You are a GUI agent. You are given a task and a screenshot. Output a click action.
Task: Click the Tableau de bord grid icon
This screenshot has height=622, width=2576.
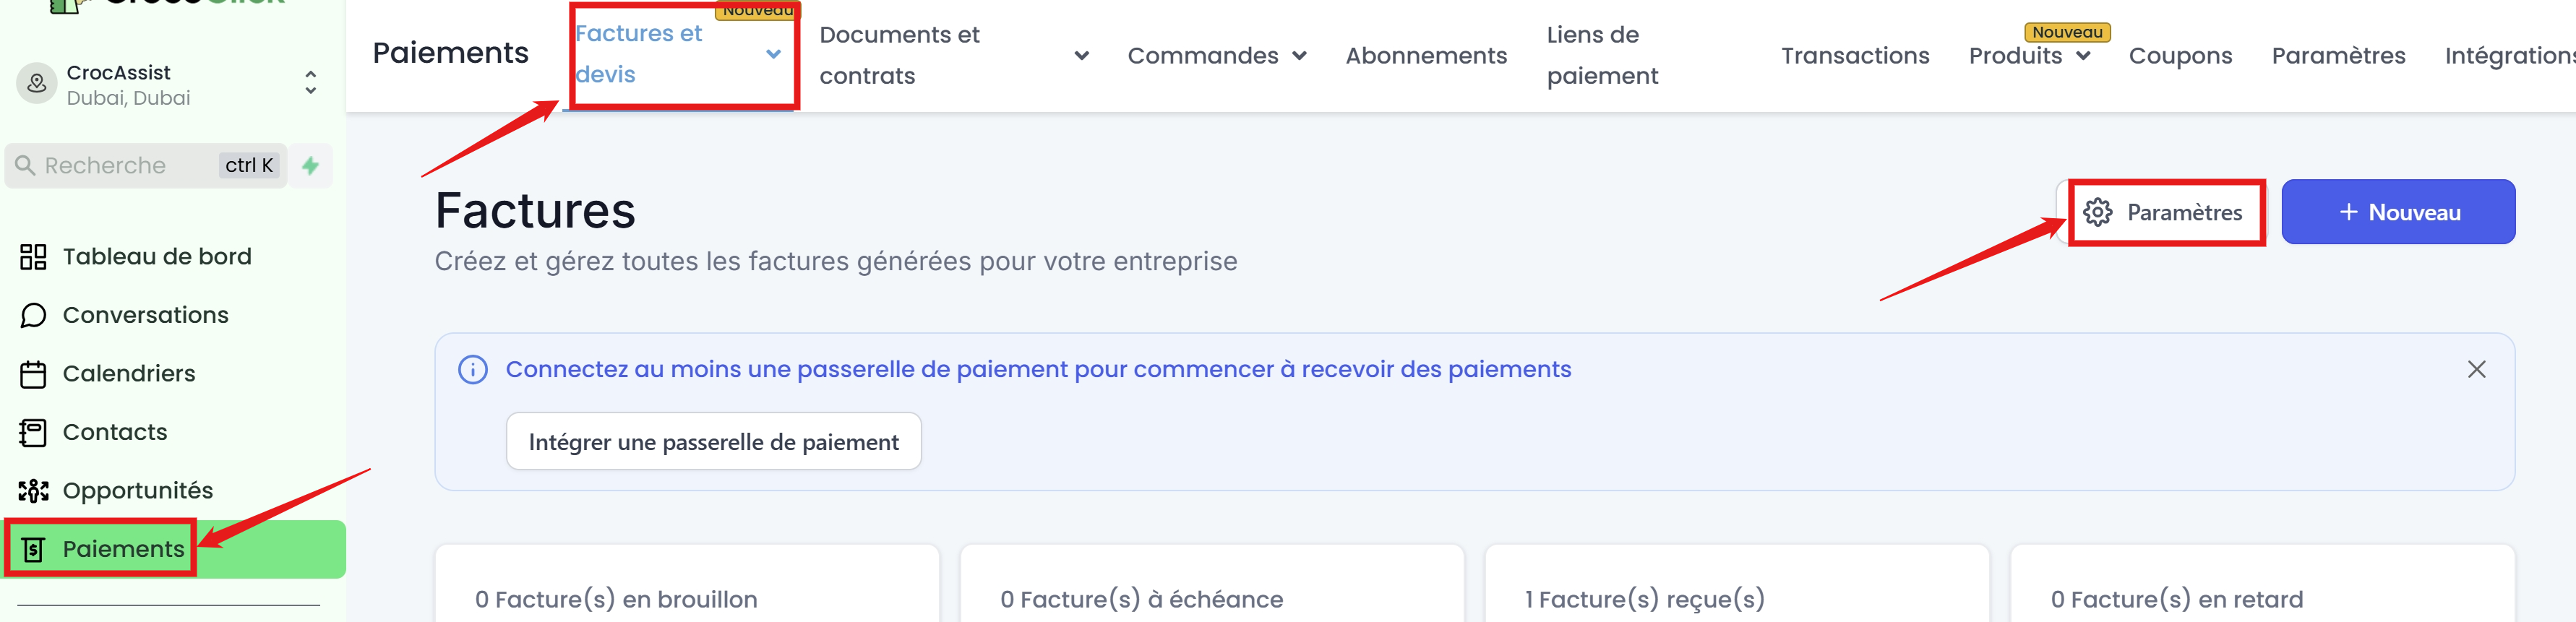point(33,257)
